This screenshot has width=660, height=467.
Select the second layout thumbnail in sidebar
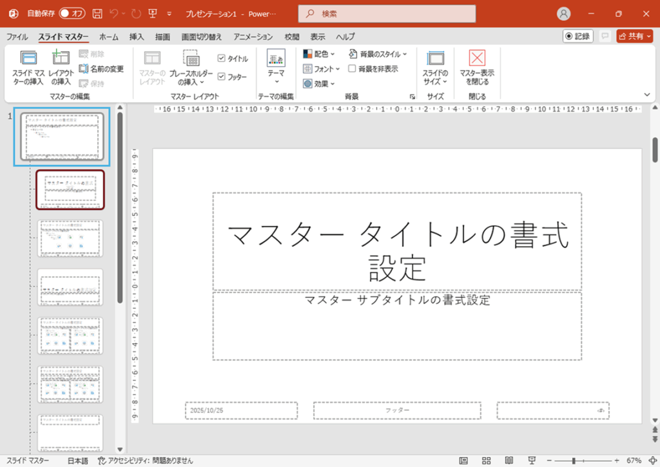point(70,190)
